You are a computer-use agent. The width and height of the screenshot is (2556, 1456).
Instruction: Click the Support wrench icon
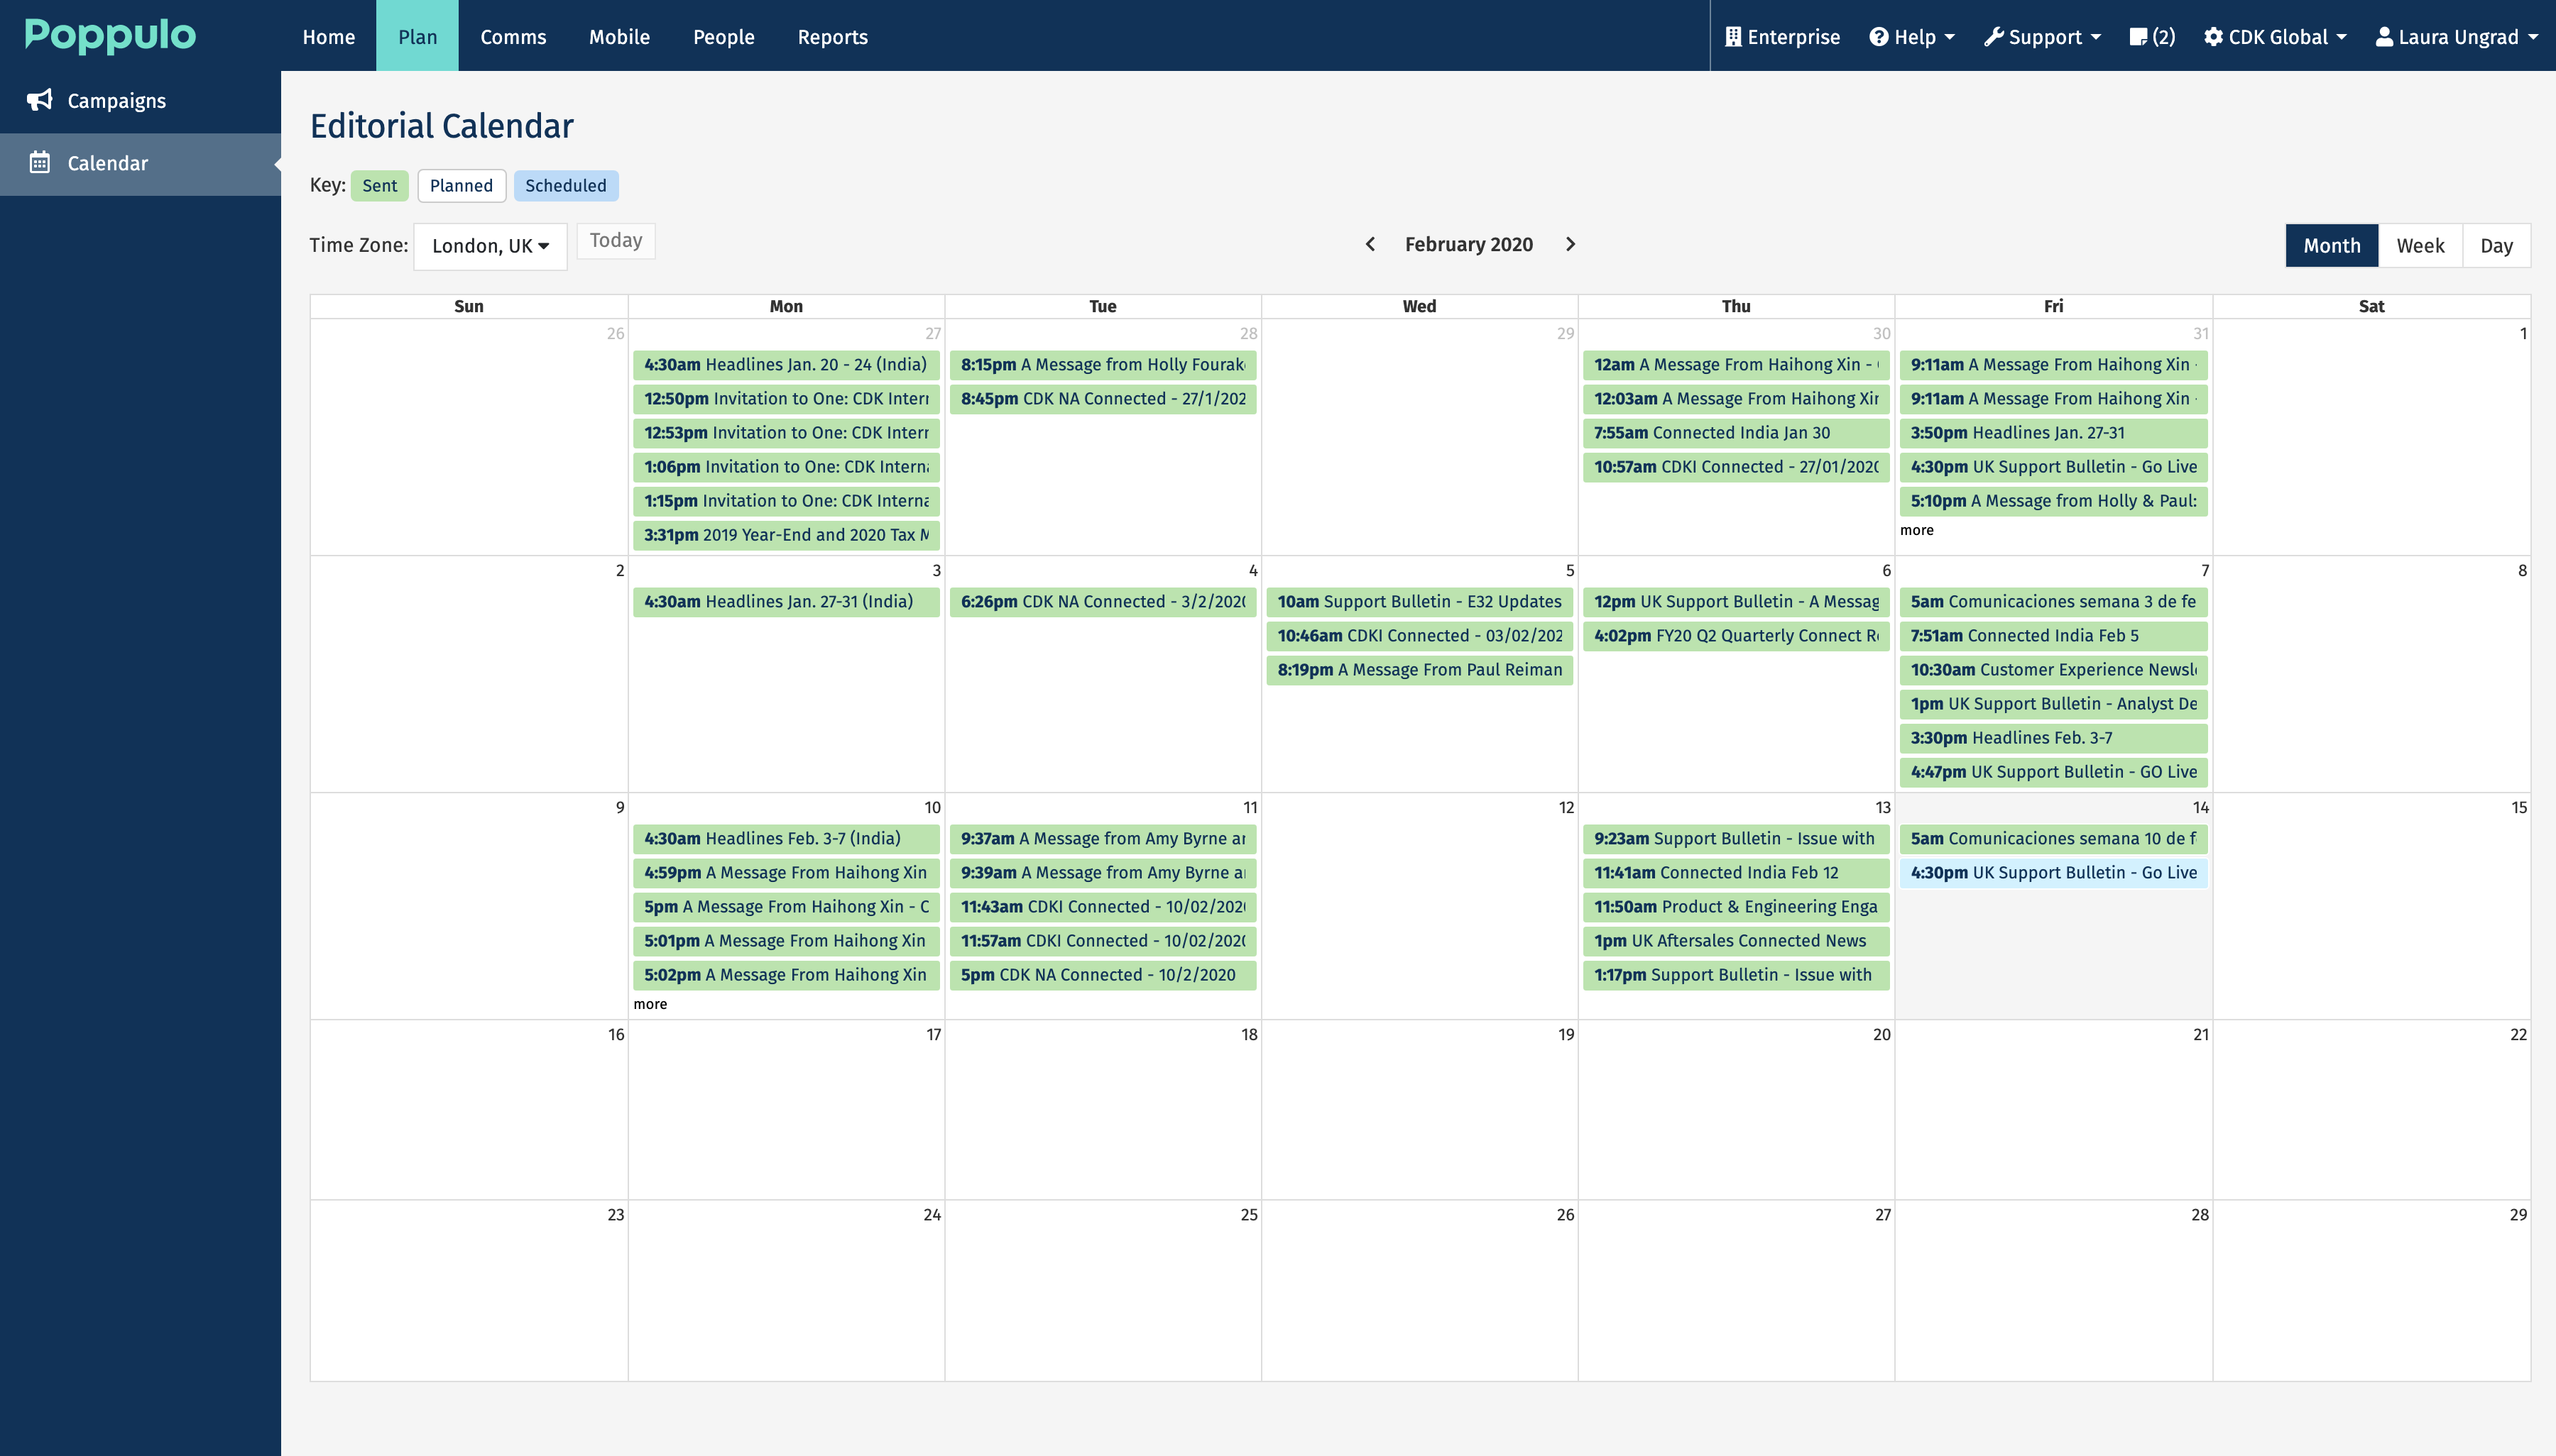click(x=1994, y=36)
